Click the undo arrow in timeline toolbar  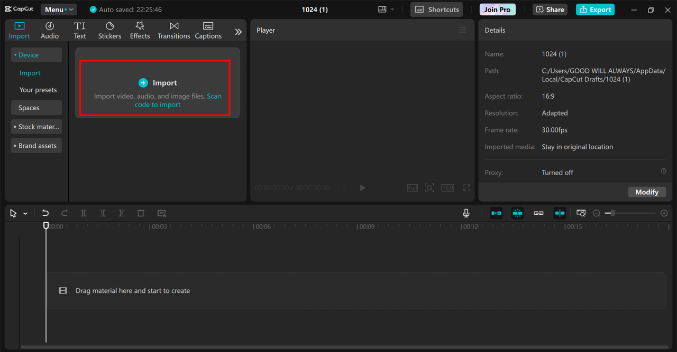click(x=45, y=213)
